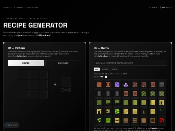Choose the spiral ancient debris top item
Viewport: 175px width, 131px height.
(x=144, y=84)
